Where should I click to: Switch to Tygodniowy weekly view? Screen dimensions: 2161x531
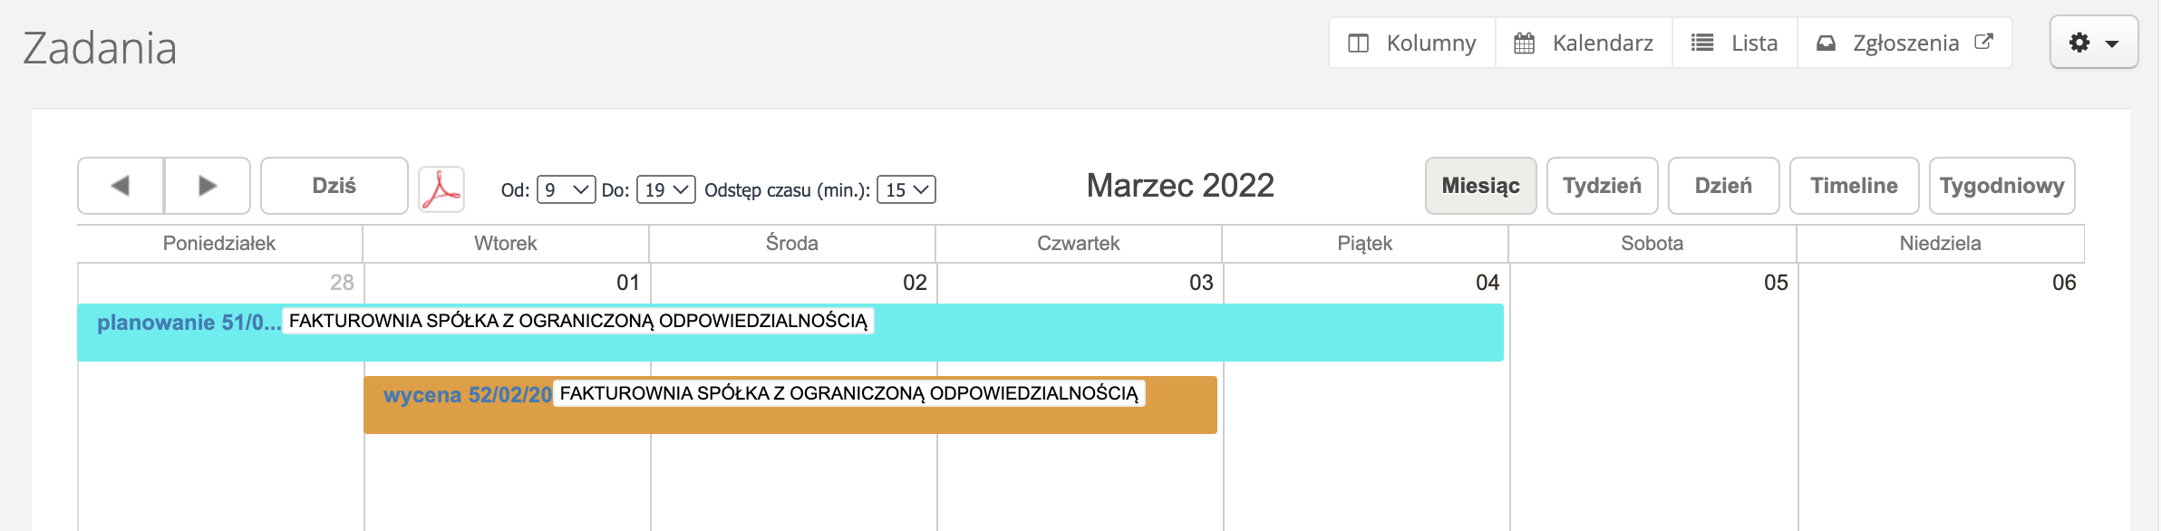pyautogui.click(x=2001, y=186)
